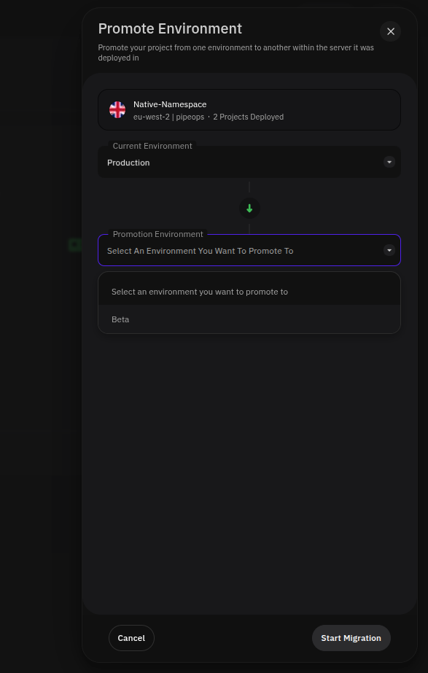Click the Promote Environment heading
The width and height of the screenshot is (428, 673).
[x=170, y=28]
